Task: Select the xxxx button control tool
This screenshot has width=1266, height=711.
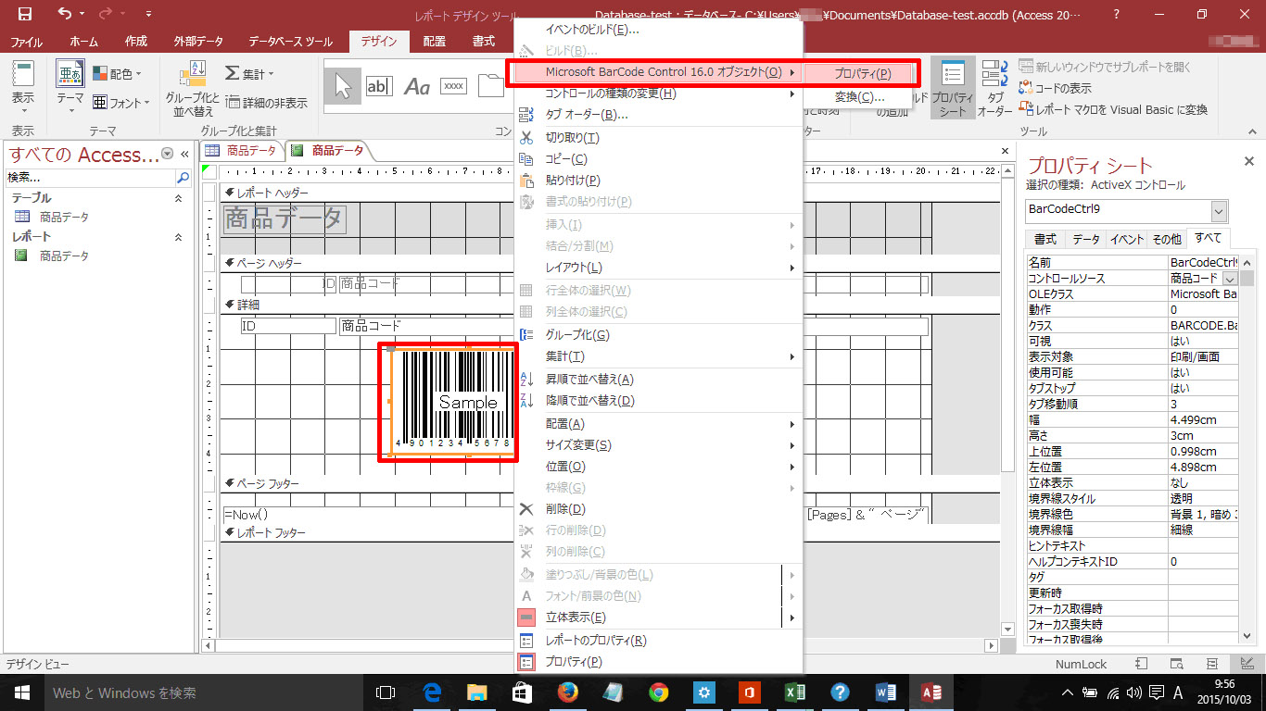Action: [x=453, y=86]
